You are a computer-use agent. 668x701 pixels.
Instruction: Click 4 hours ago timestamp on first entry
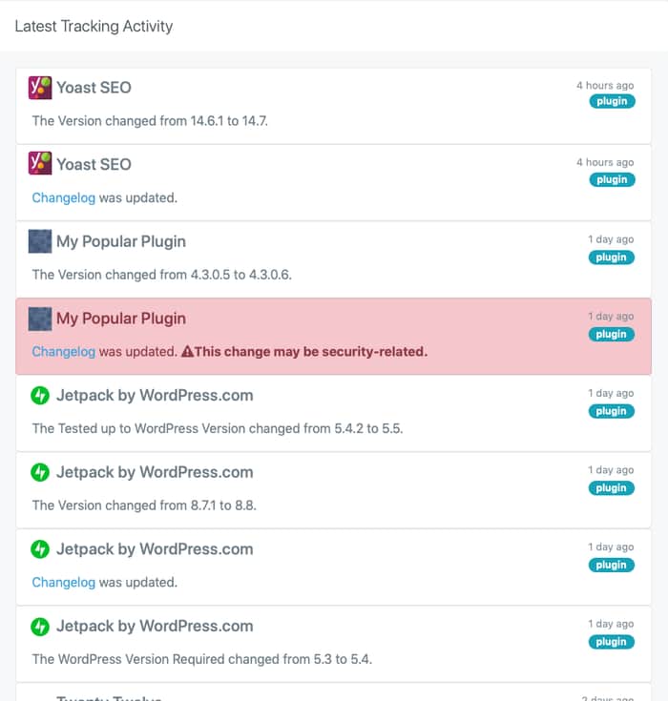[x=605, y=86]
